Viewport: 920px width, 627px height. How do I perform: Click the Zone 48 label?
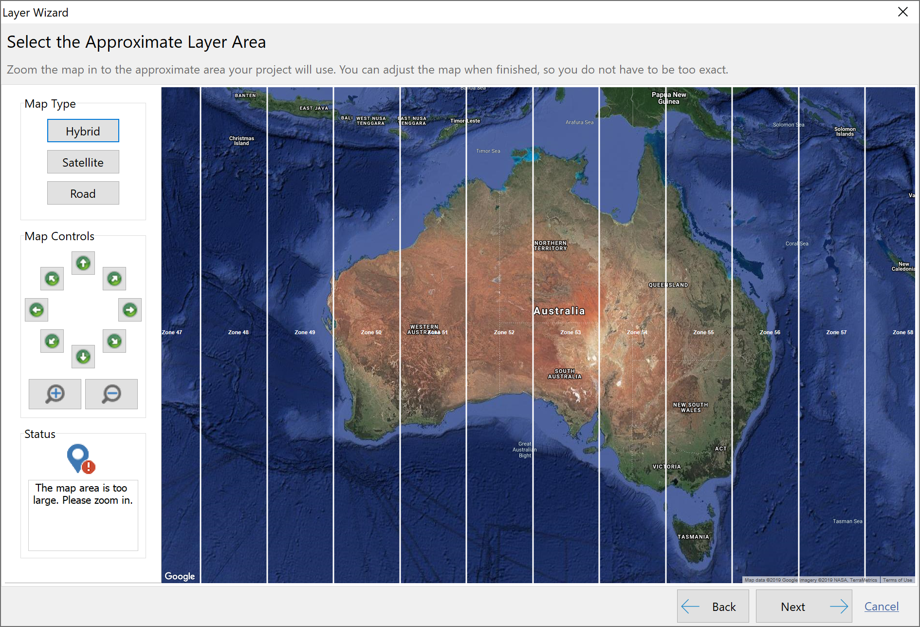tap(238, 332)
